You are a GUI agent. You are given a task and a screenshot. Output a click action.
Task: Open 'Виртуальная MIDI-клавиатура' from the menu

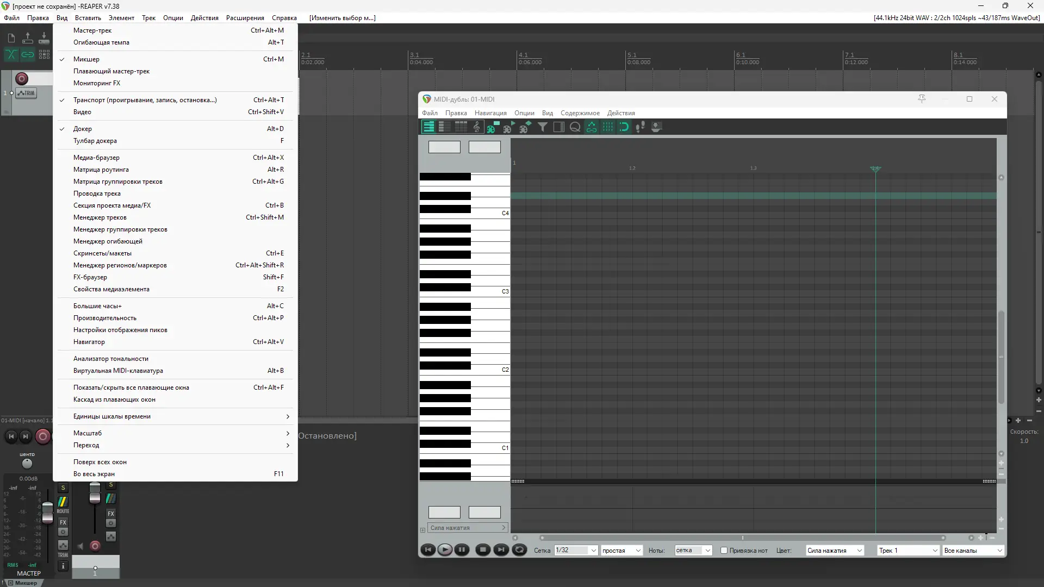pyautogui.click(x=118, y=371)
